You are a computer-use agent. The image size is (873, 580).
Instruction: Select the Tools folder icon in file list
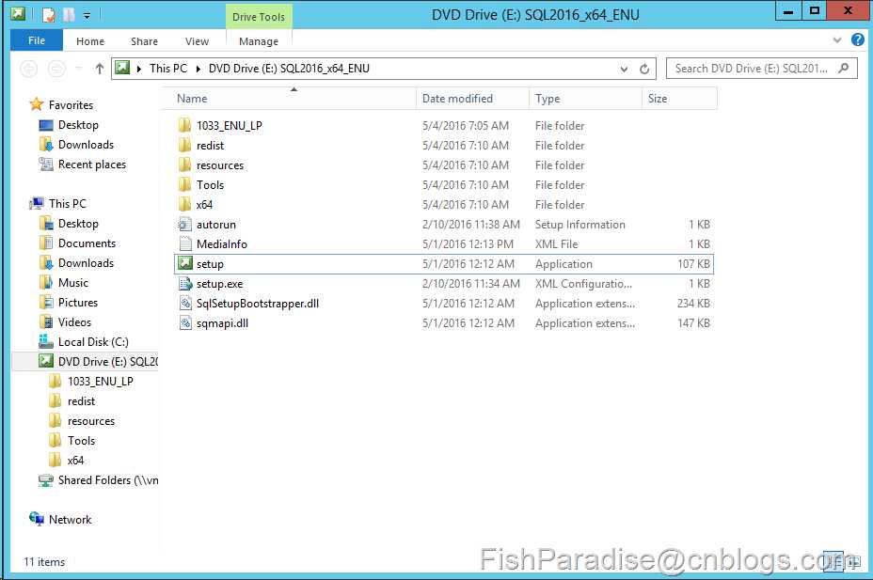(x=184, y=184)
